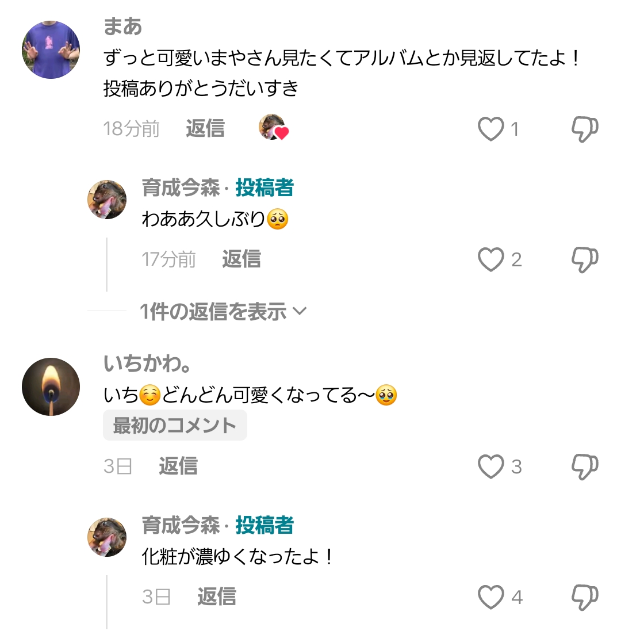Screen dimensions: 621x631
Task: Dislike いちかわ。's comment
Action: [585, 466]
